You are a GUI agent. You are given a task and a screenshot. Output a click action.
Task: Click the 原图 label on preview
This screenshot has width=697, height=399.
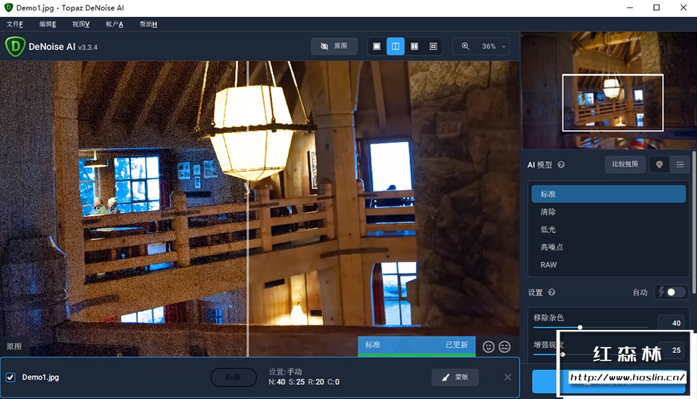tap(14, 346)
